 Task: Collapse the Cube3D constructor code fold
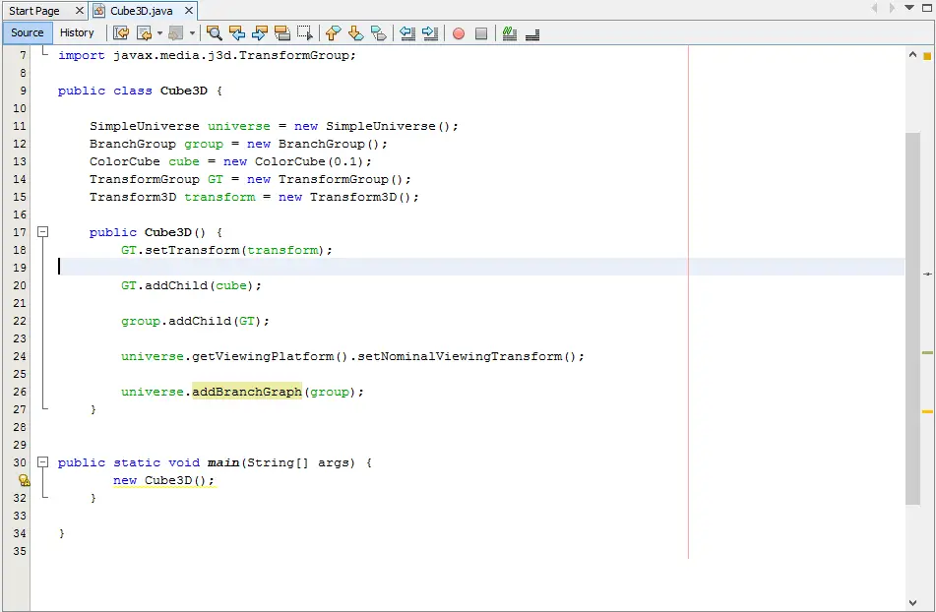42,231
